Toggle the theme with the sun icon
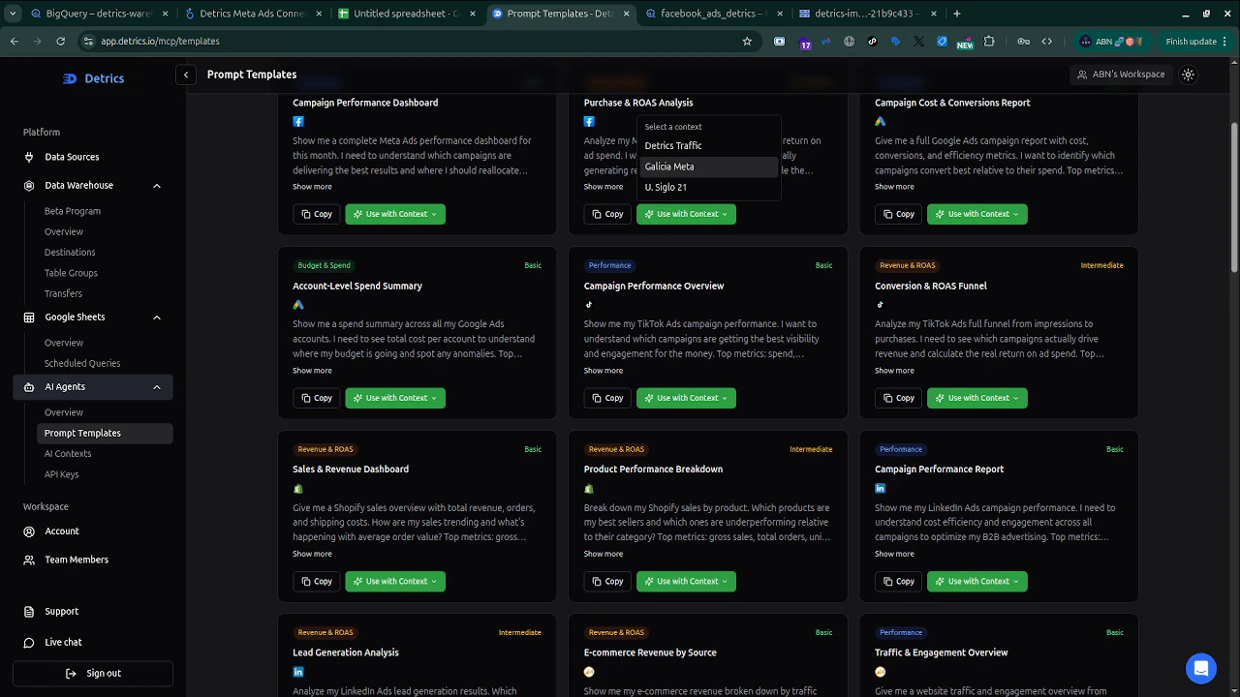 (1188, 75)
